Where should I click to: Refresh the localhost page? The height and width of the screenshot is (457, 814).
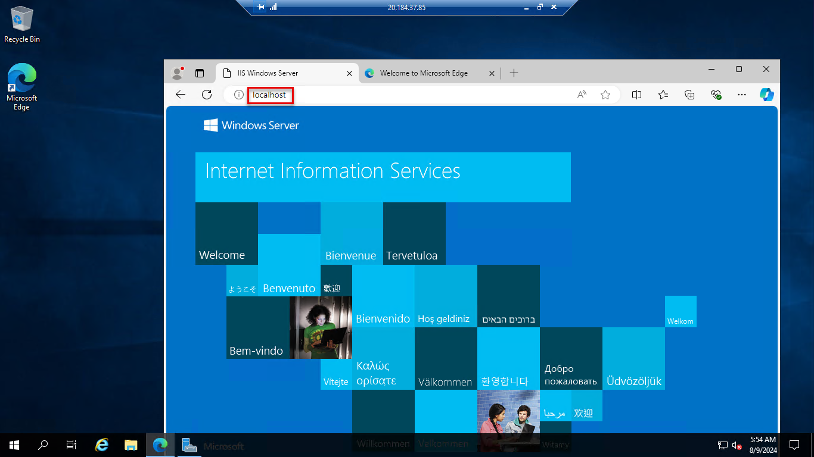[x=207, y=95]
